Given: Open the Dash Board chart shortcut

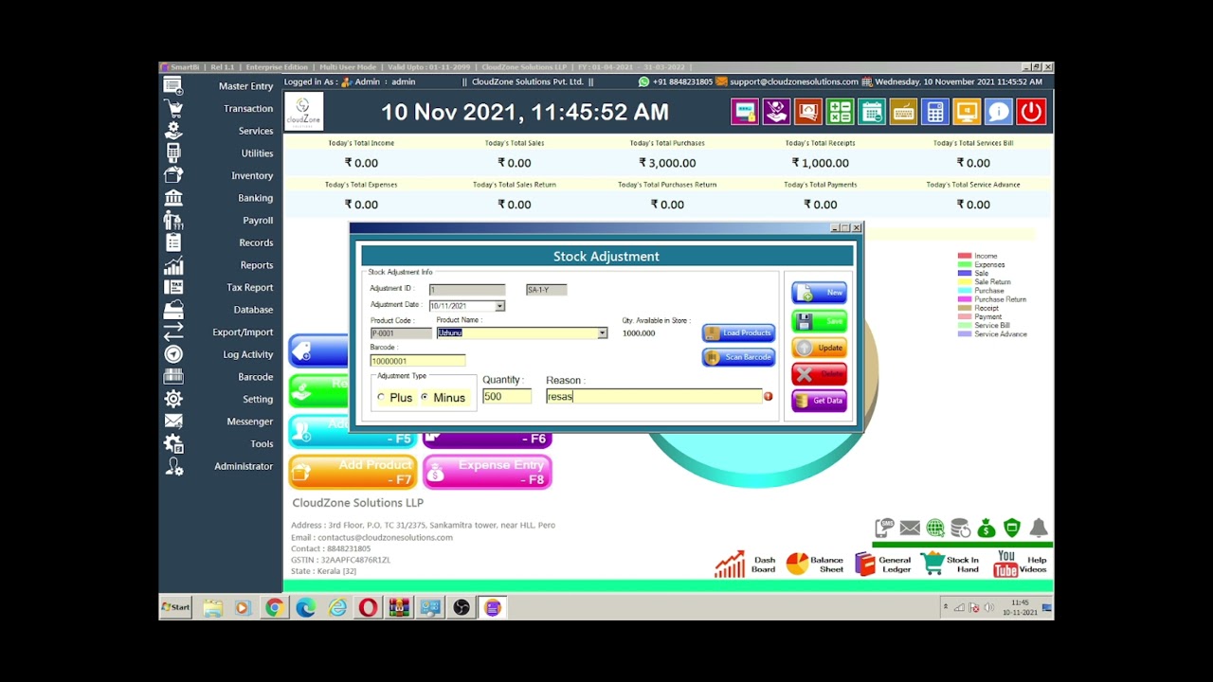Looking at the screenshot, I should (x=746, y=565).
